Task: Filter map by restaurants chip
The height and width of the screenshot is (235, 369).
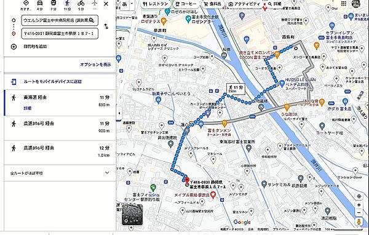Action: point(156,4)
